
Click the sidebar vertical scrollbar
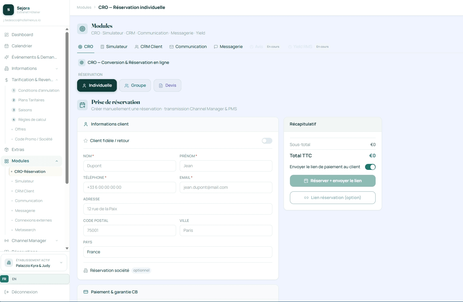(x=67, y=107)
